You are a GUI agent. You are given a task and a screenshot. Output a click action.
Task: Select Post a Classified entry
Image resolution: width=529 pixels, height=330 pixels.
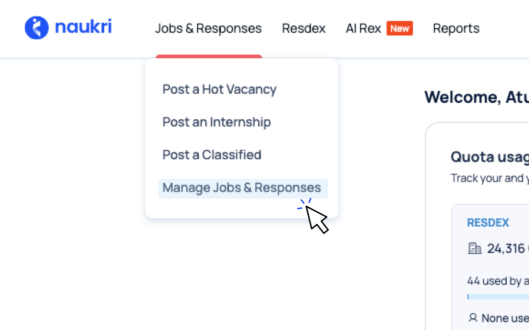point(212,155)
